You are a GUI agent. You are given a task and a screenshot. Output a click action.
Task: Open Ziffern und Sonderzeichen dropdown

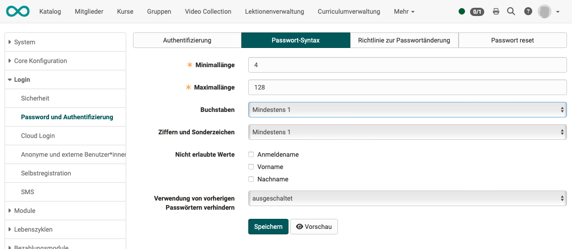pyautogui.click(x=407, y=132)
